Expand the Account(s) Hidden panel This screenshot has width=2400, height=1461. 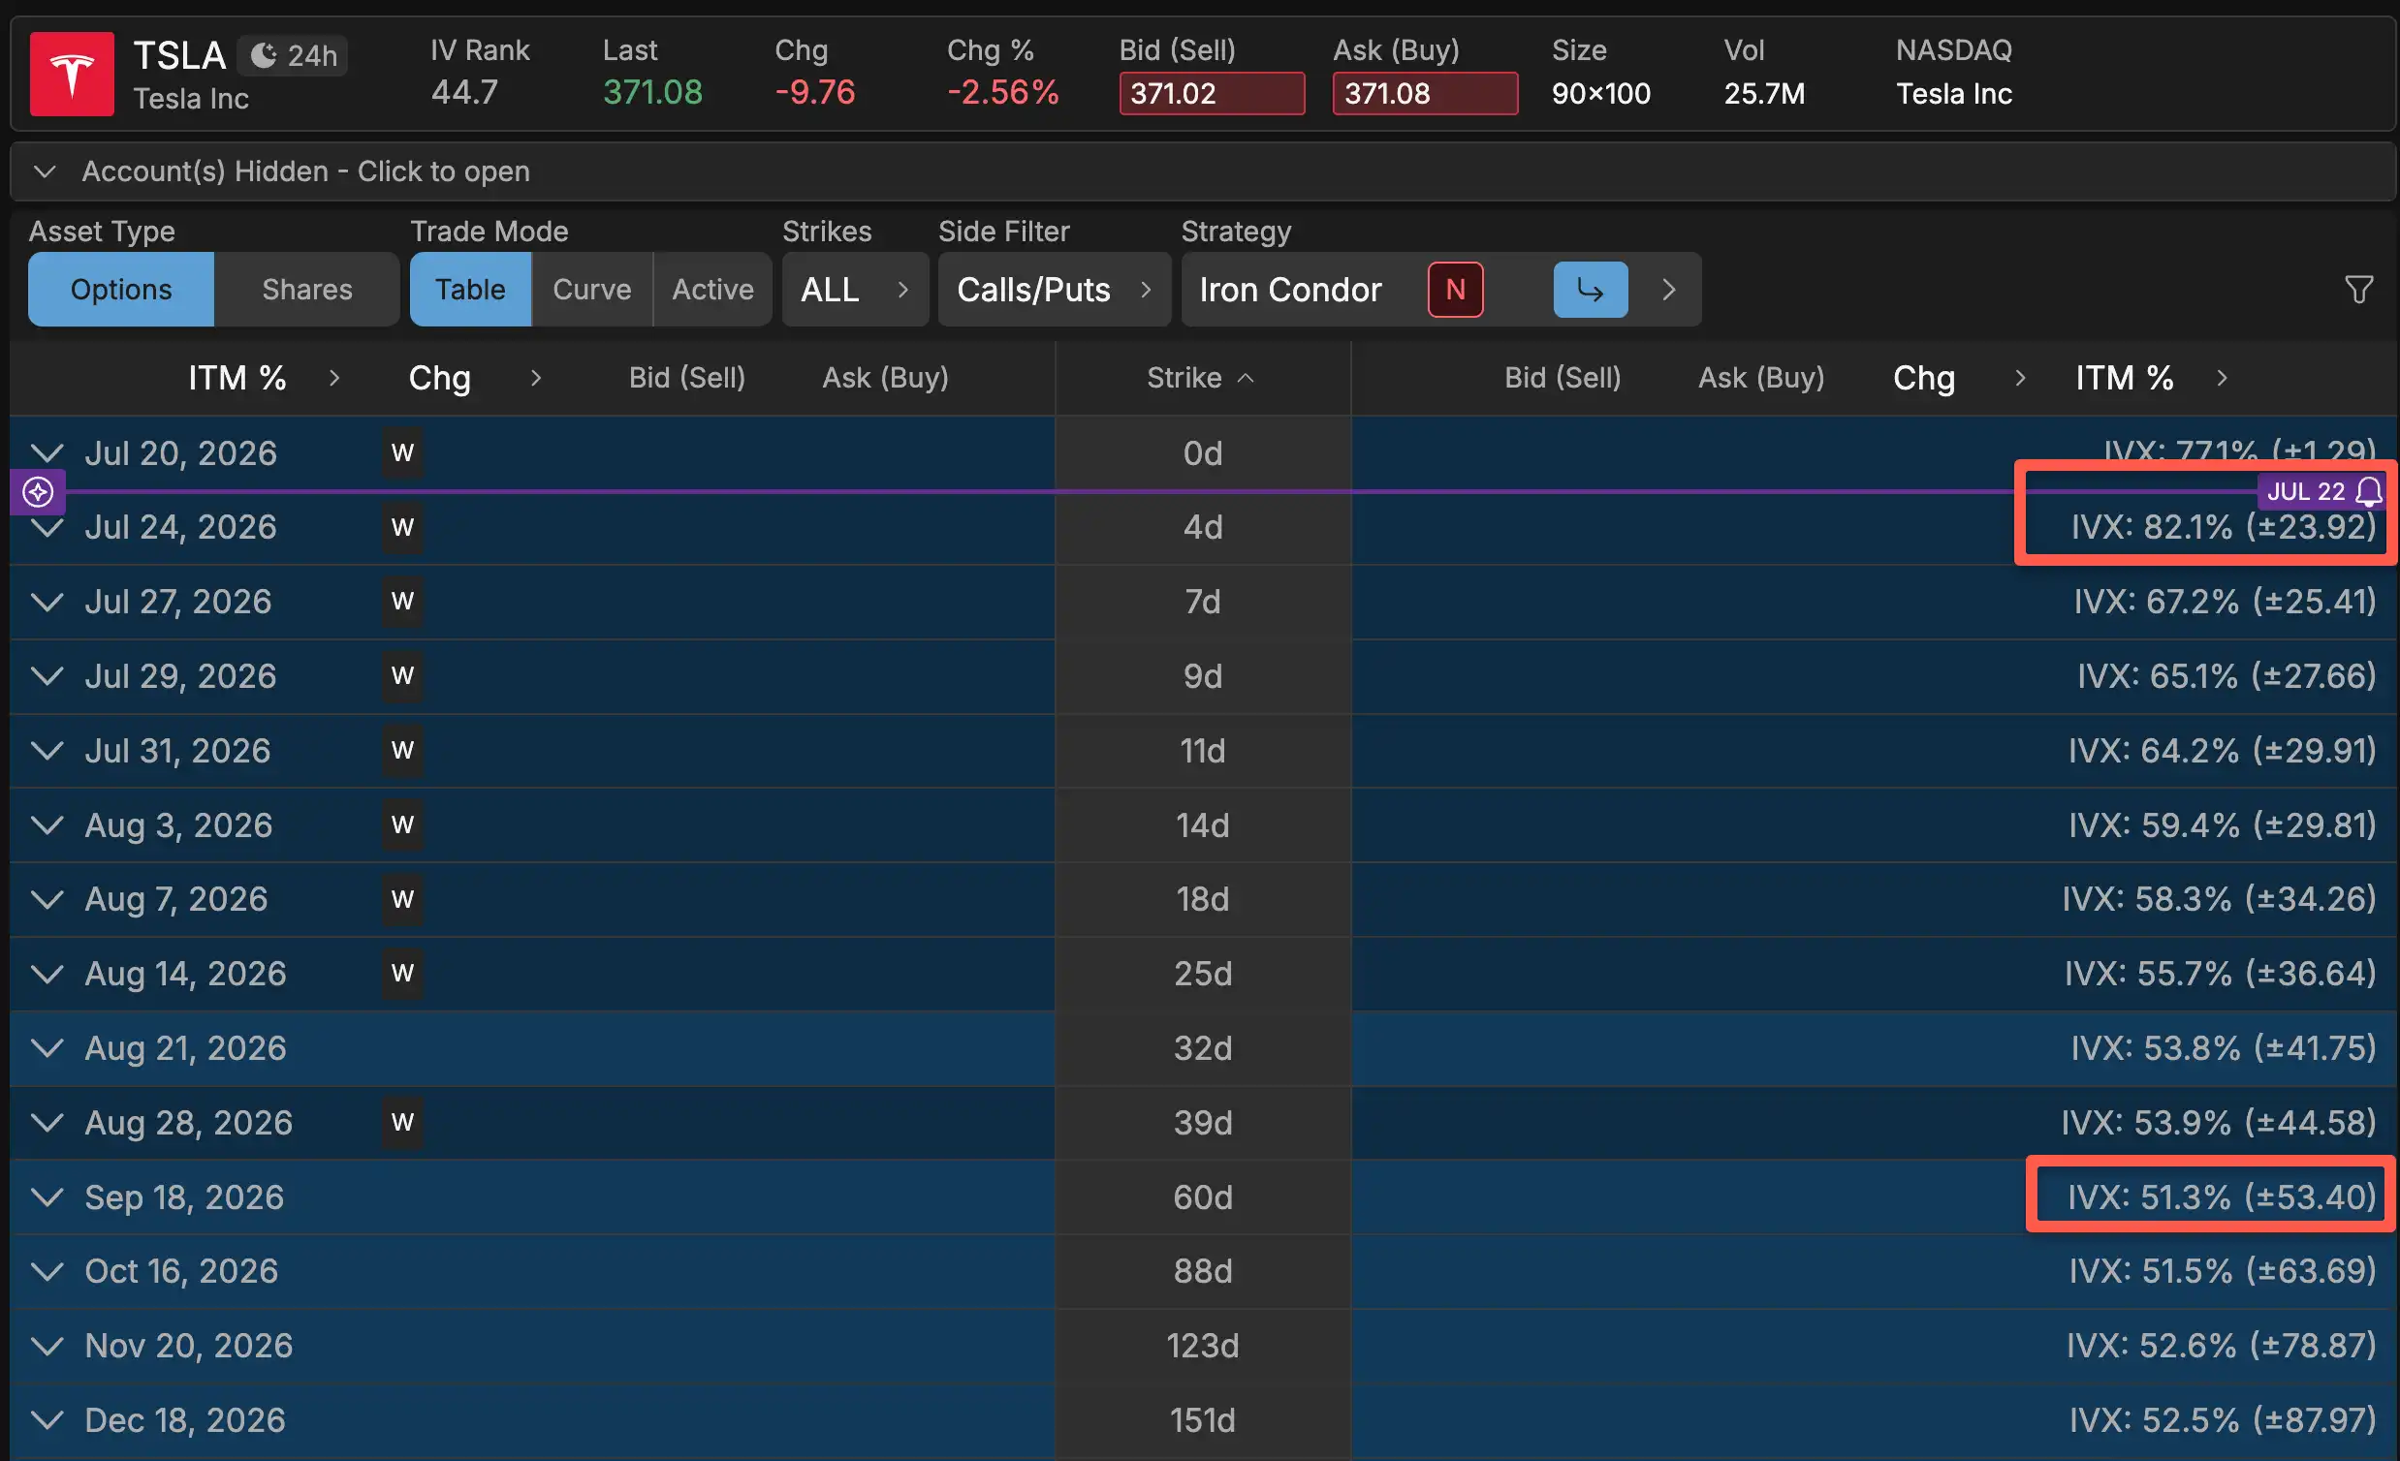click(x=1202, y=171)
